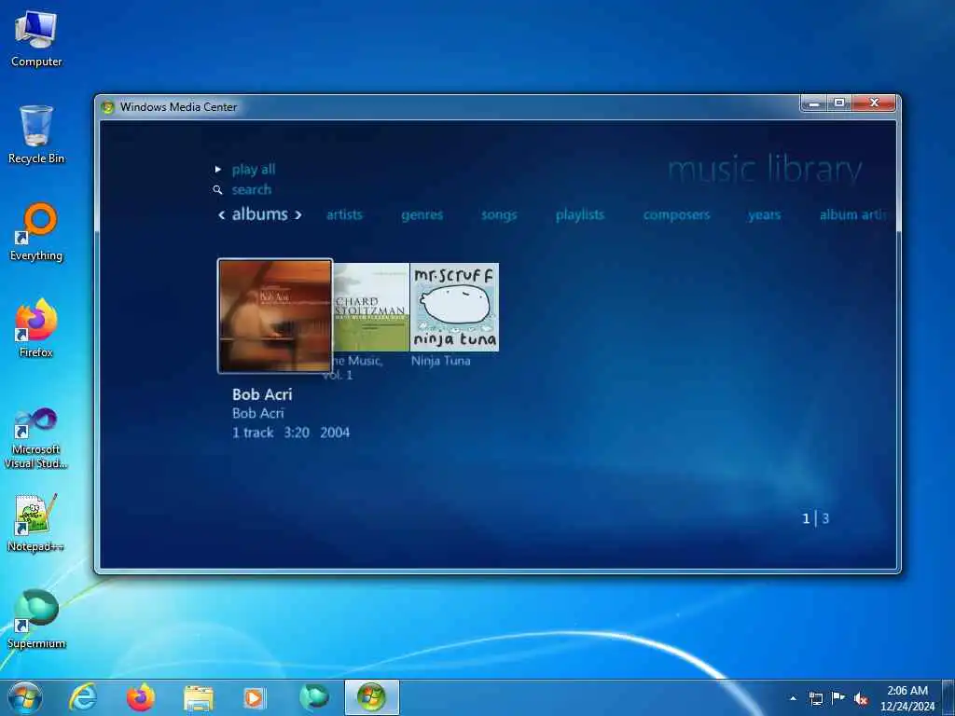The width and height of the screenshot is (955, 716).
Task: Minimize the Windows Media Center window
Action: pos(813,103)
